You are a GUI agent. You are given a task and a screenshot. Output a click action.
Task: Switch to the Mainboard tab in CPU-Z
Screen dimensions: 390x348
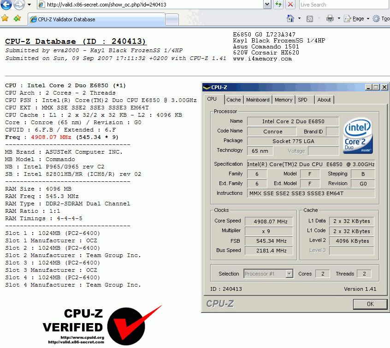coord(258,100)
